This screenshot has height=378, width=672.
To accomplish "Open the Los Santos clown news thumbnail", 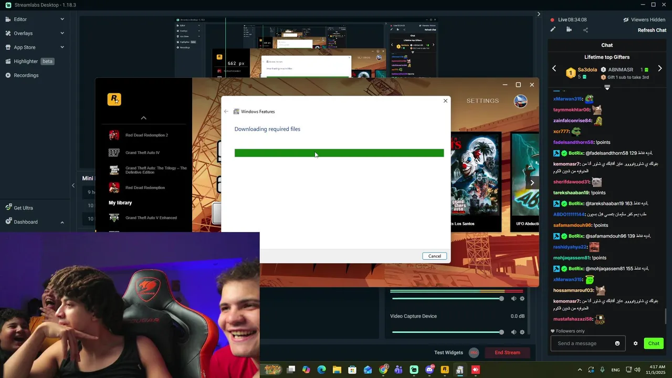I will [x=477, y=182].
